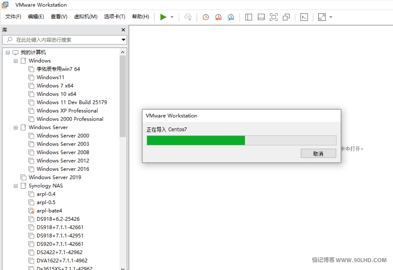Click the Unity mode icon
Screen dimensions: 393x270
coord(286,17)
